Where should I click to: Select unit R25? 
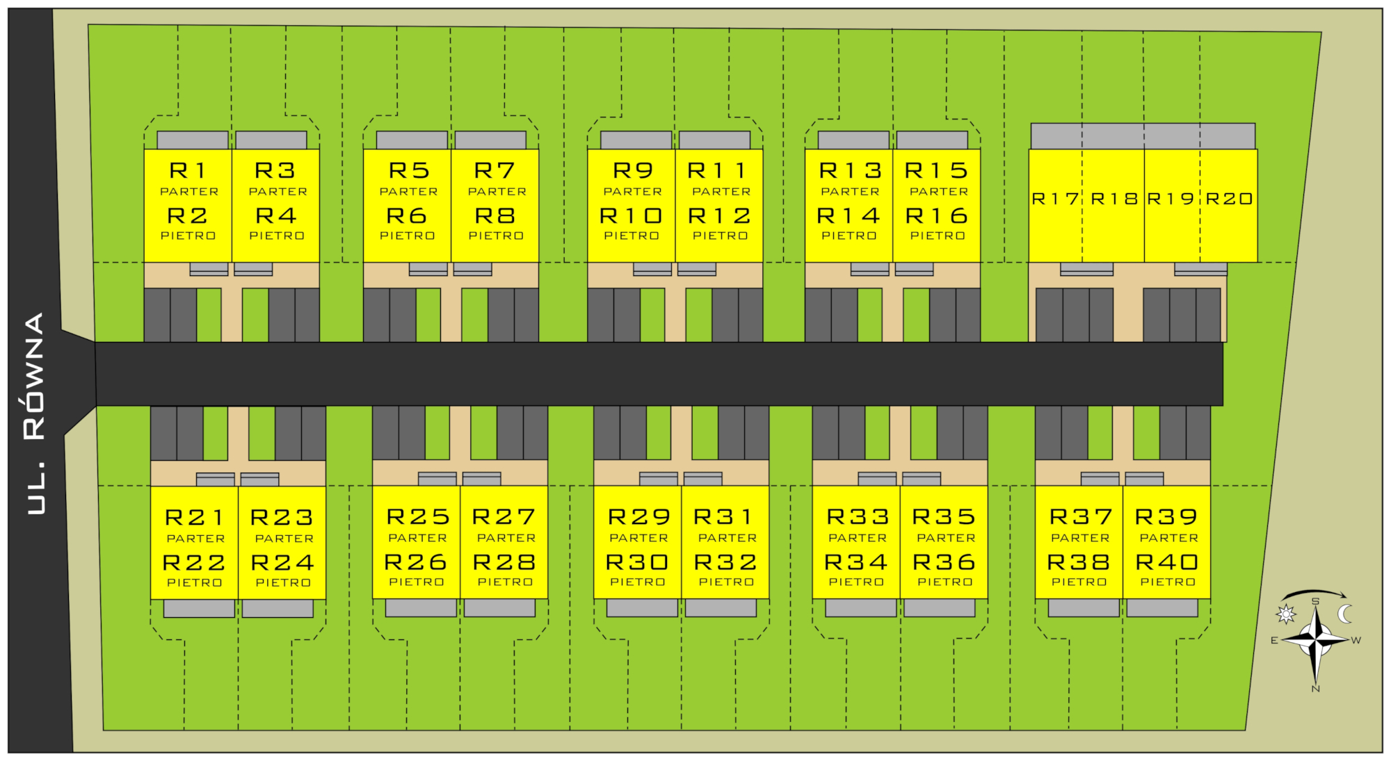(418, 517)
